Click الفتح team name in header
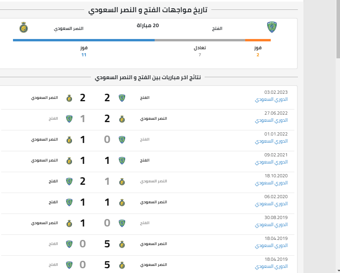 pyautogui.click(x=217, y=28)
